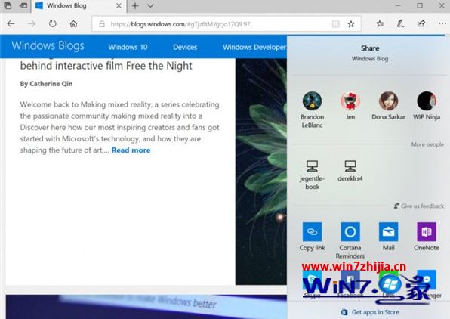
Task: Open the bottom article banner image
Action: coord(146,307)
